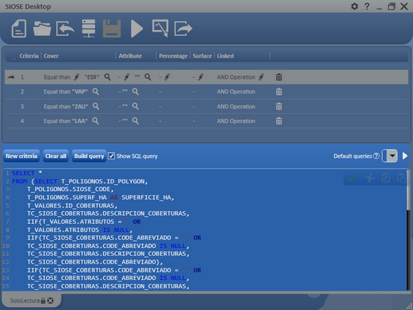Click Build query button
This screenshot has height=310, width=413.
pos(89,156)
